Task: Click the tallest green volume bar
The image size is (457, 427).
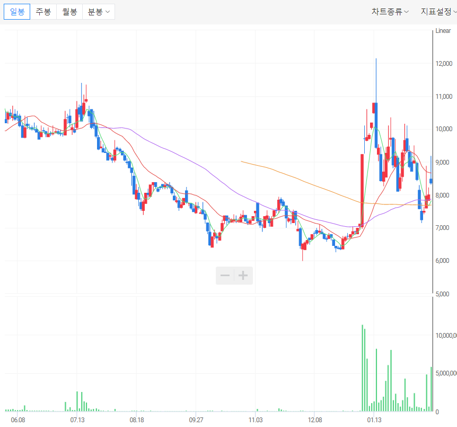Action: click(362, 368)
